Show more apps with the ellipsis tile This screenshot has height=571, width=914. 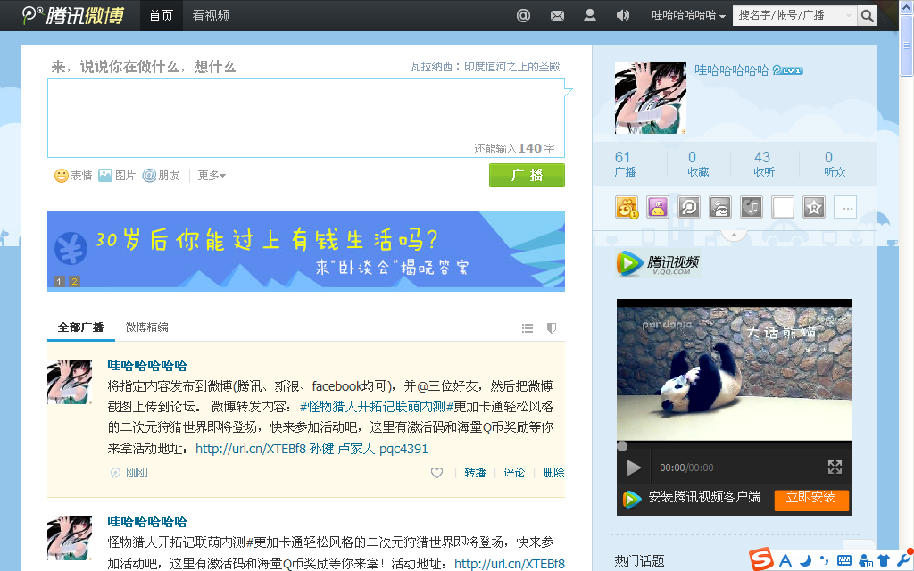click(845, 207)
